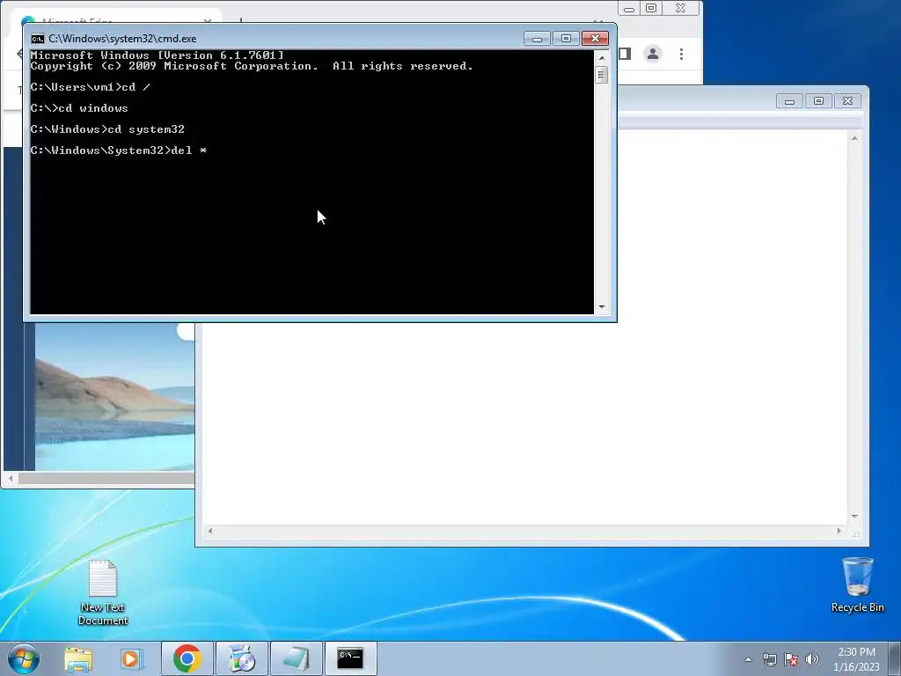Minimize the Notepad window

[x=789, y=101]
